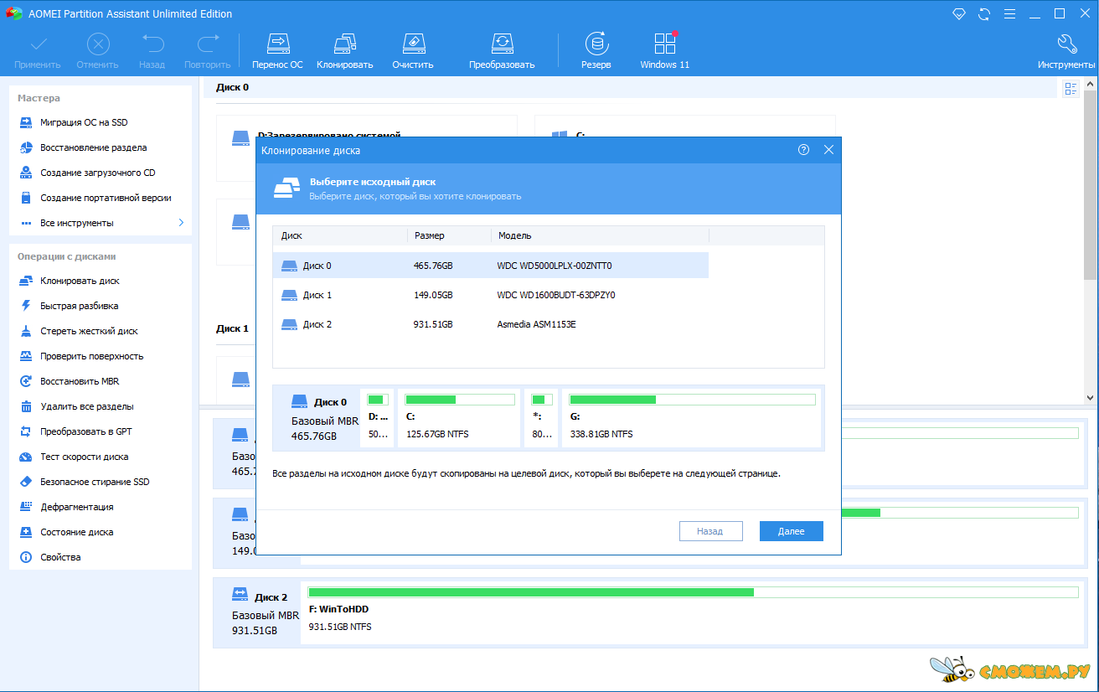This screenshot has width=1099, height=692.
Task: Click the diamond upgrade icon in title bar
Action: click(959, 13)
